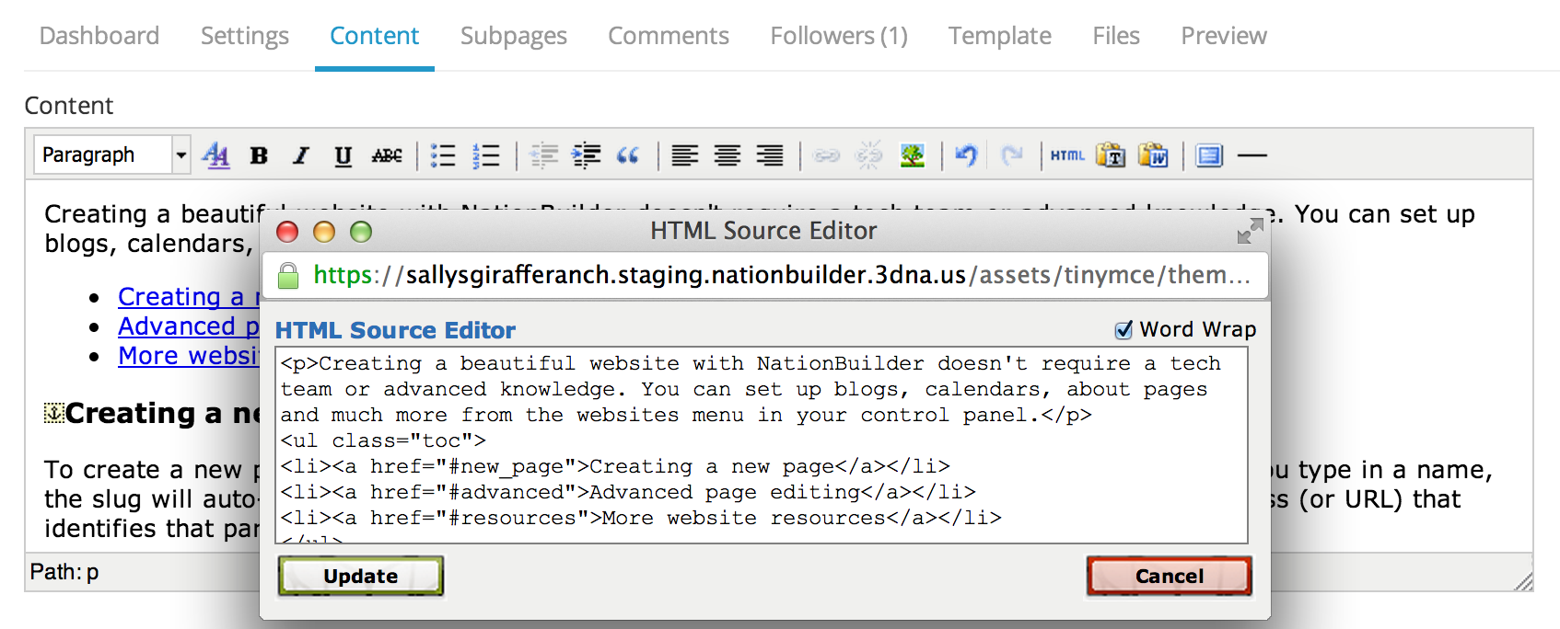This screenshot has width=1560, height=629.
Task: Click the green zoom button of popup
Action: click(361, 232)
